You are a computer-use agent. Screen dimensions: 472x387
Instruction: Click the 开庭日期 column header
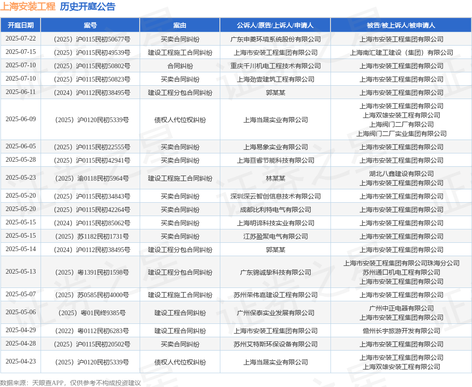[20, 25]
